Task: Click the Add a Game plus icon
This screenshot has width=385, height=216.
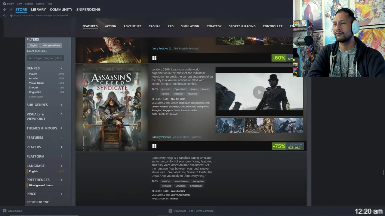Action: point(5,211)
